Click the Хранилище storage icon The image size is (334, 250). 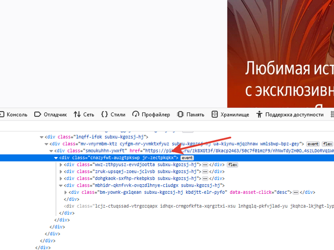[x=215, y=114]
